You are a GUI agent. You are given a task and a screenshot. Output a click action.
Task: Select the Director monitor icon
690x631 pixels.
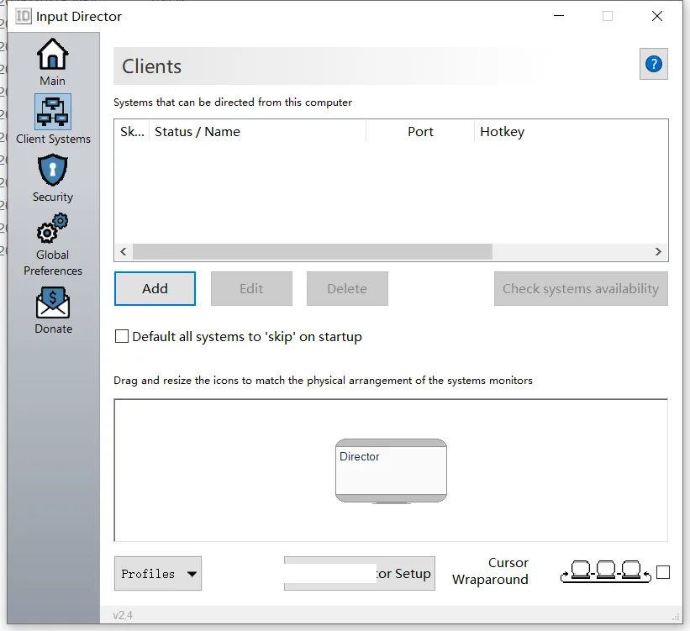pos(391,471)
